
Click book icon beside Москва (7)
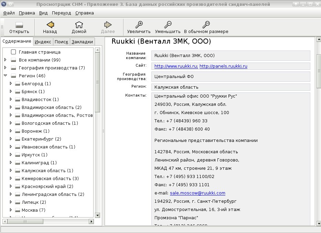18,210
